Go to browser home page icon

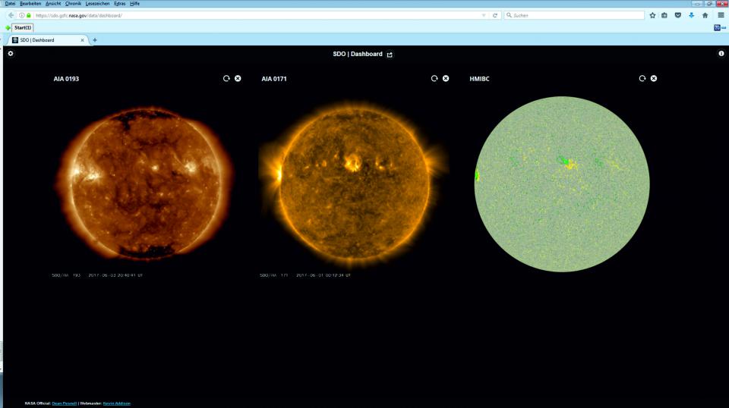pyautogui.click(x=705, y=15)
